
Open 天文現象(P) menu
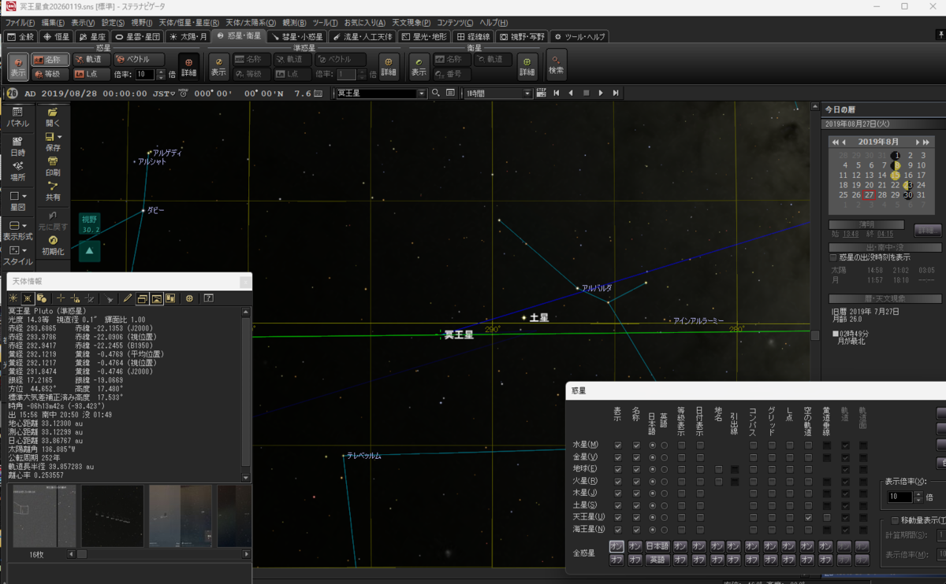(x=411, y=23)
